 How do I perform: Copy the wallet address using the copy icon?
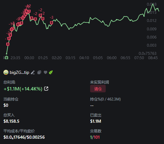[39, 72]
